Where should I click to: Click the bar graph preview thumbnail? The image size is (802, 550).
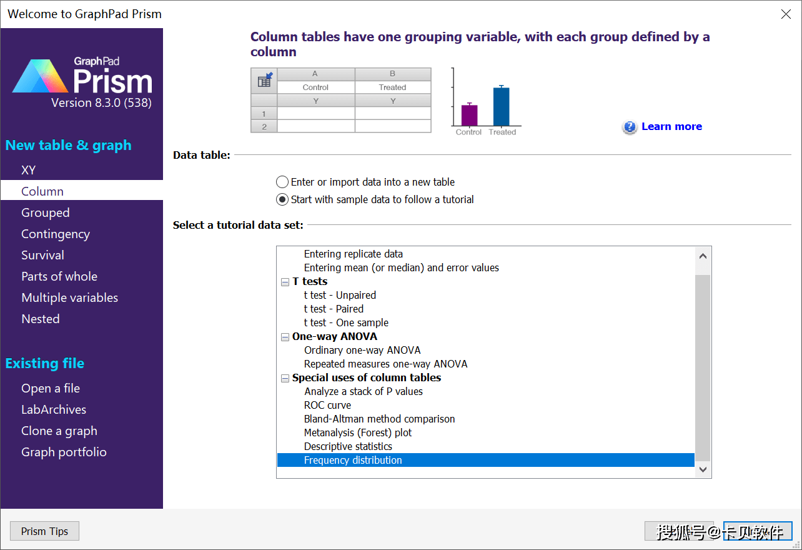(x=486, y=101)
